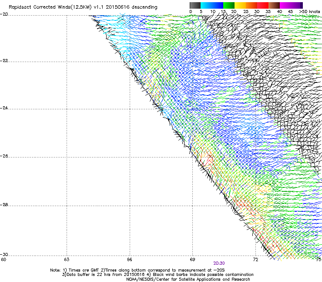The height and width of the screenshot is (282, 322).
Task: Click the '69' longitude axis label
Action: pos(192,260)
